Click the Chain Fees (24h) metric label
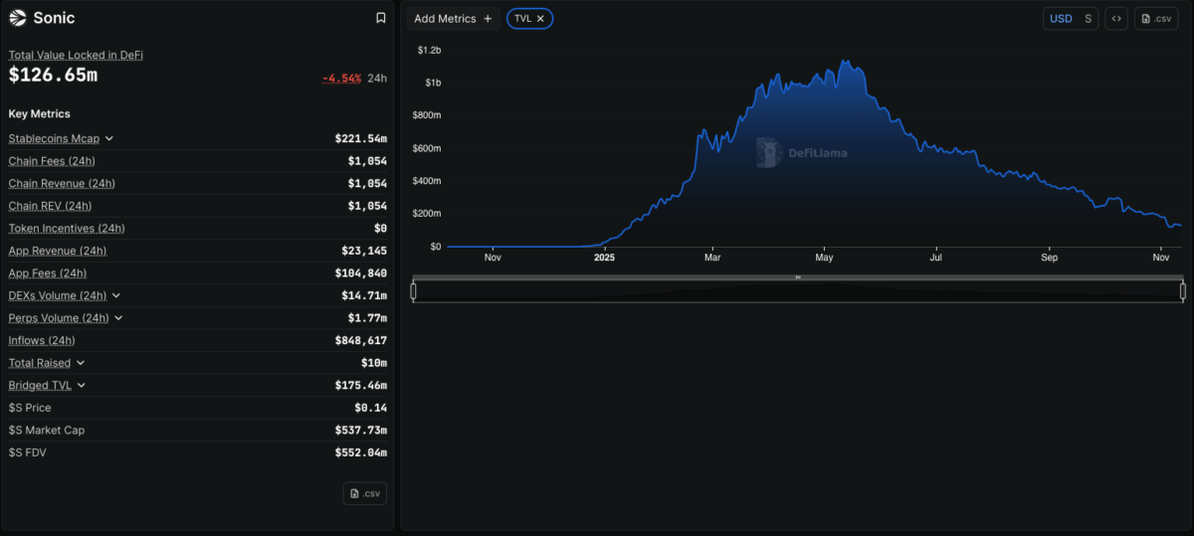The image size is (1194, 536). click(x=52, y=161)
